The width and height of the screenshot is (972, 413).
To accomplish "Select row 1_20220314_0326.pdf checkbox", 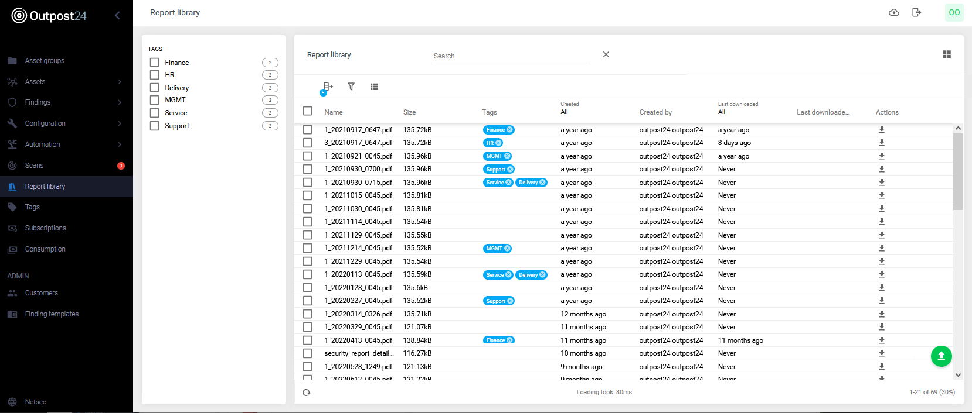I will point(307,314).
